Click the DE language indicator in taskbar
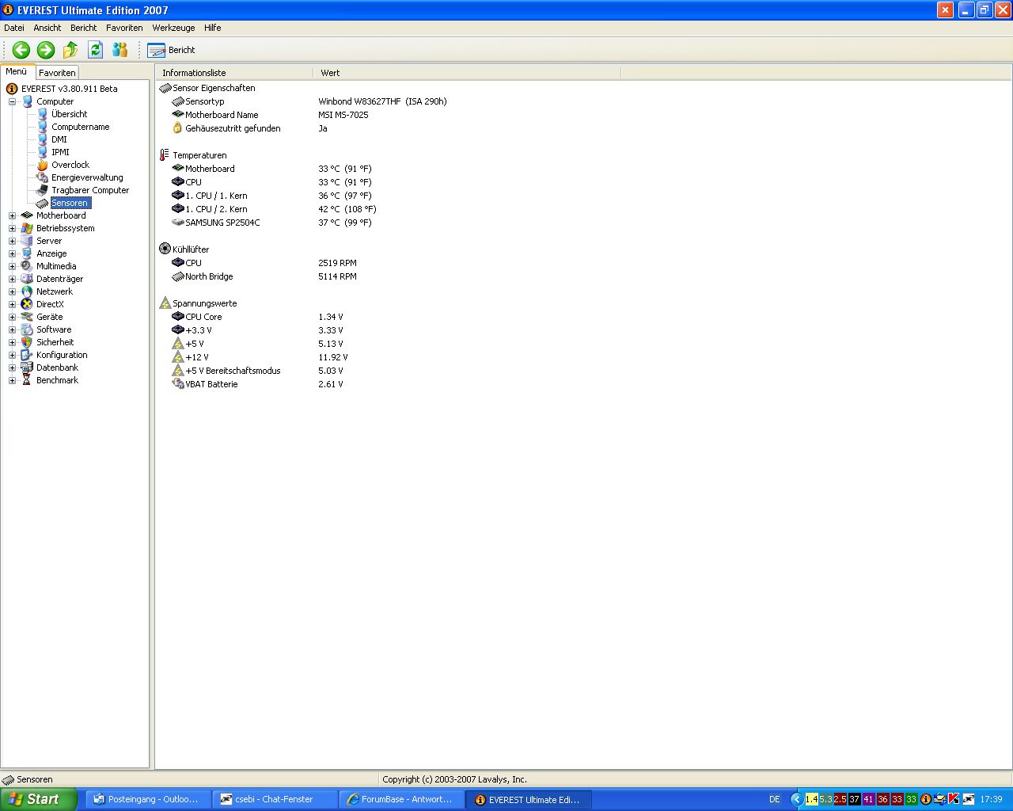Image resolution: width=1013 pixels, height=811 pixels. tap(775, 799)
